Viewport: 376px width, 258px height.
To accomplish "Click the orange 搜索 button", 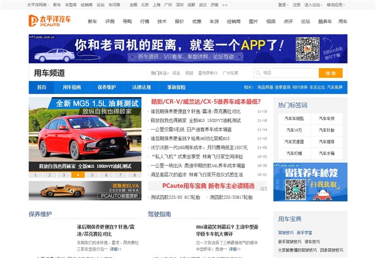I will 330,73.
